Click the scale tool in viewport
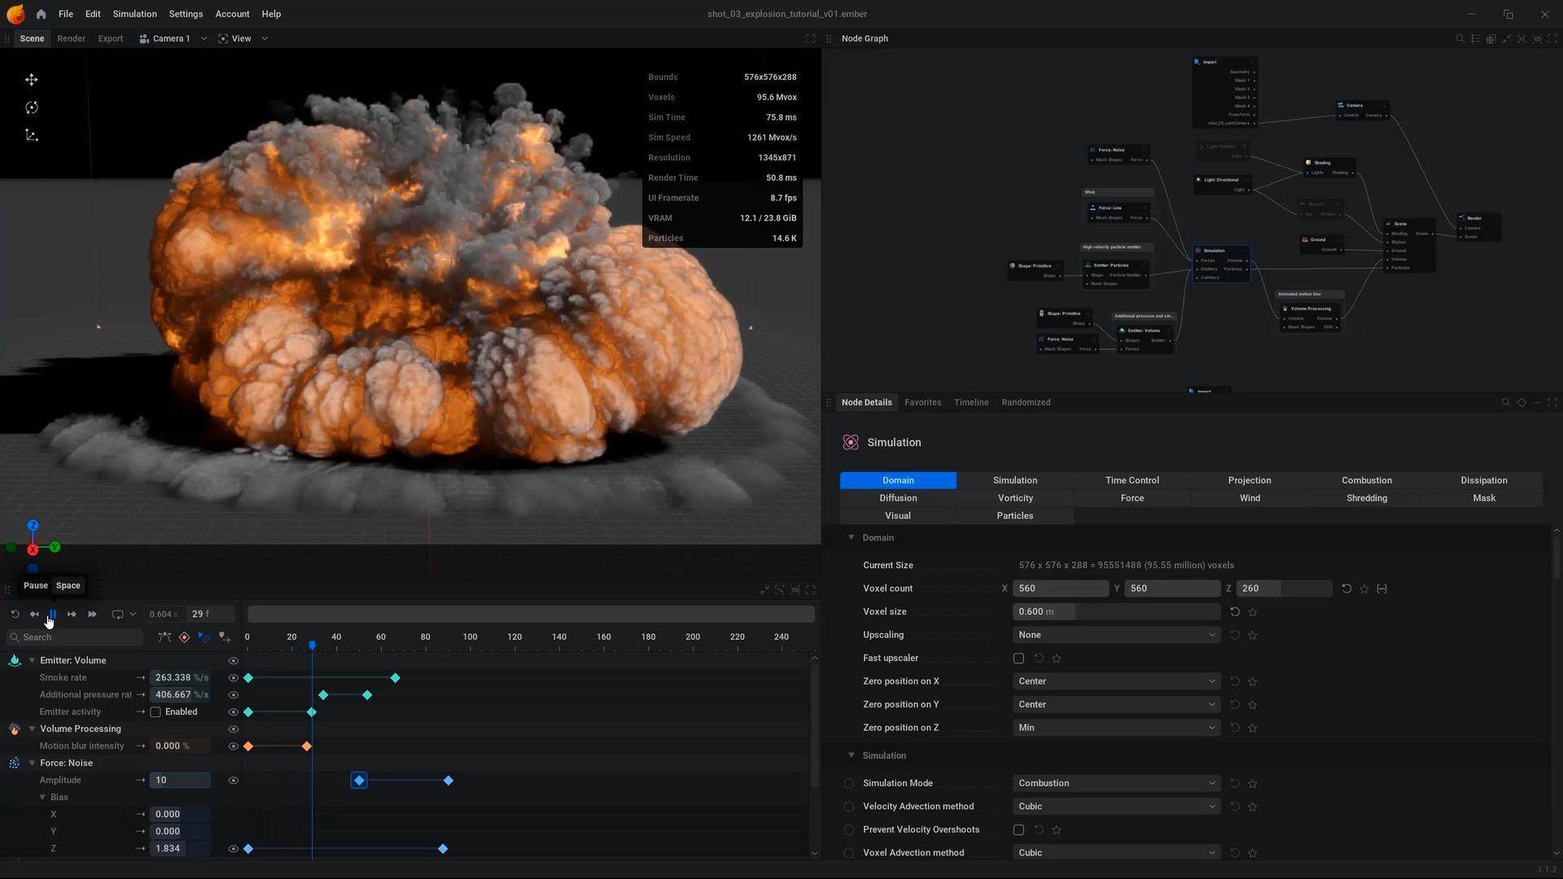The image size is (1563, 879). coord(32,135)
